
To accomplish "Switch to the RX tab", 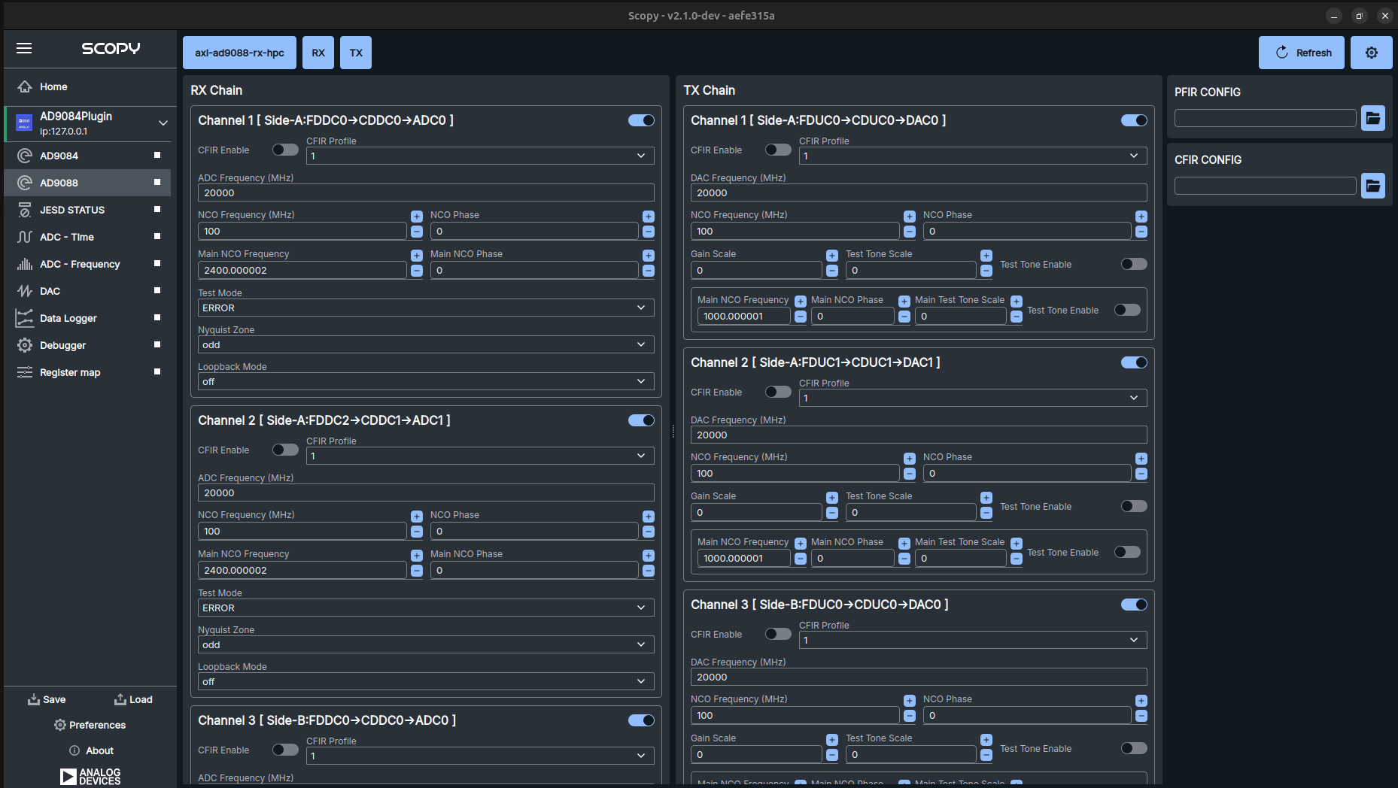I will [x=318, y=53].
